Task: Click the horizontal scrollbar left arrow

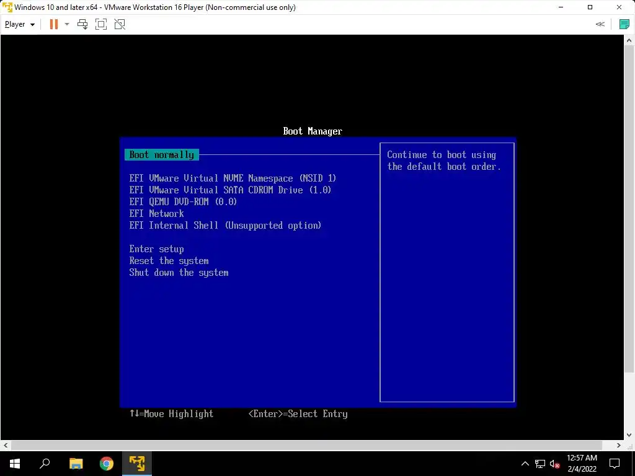Action: (x=6, y=445)
